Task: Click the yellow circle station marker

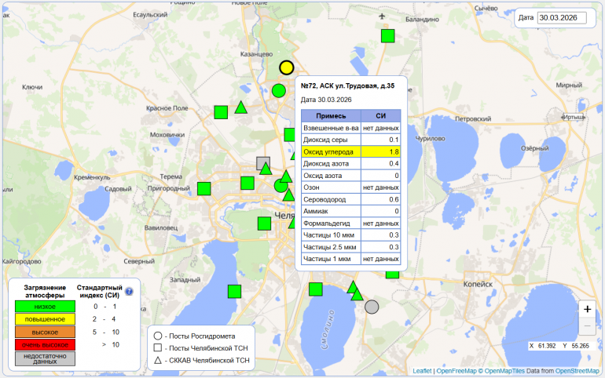Action: point(287,67)
